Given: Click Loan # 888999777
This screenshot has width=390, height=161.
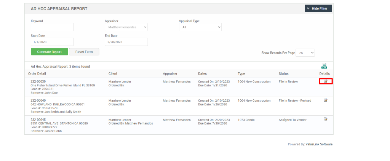Looking at the screenshot, I should [x=44, y=127].
